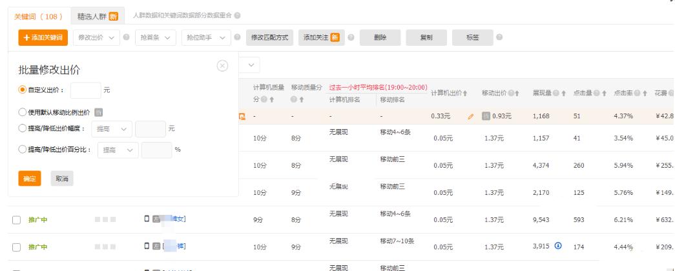Click the 标签 button
Image resolution: width=675 pixels, height=271 pixels.
coord(472,37)
